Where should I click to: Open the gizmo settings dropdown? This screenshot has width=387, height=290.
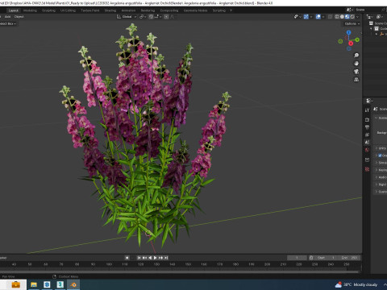click(311, 17)
